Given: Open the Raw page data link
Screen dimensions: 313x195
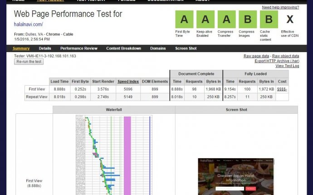Looking at the screenshot, I should coord(256,56).
